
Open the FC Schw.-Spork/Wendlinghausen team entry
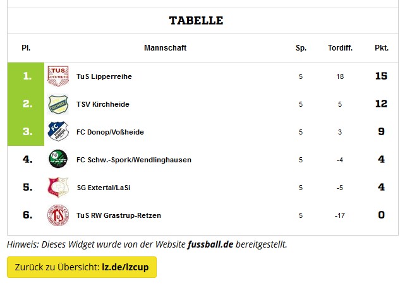pos(134,160)
